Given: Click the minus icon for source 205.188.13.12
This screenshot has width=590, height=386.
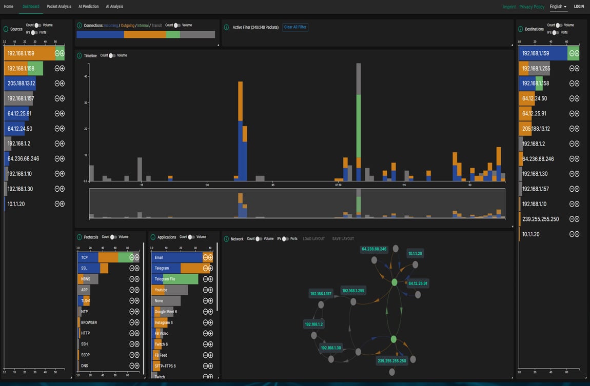Looking at the screenshot, I should pos(57,84).
